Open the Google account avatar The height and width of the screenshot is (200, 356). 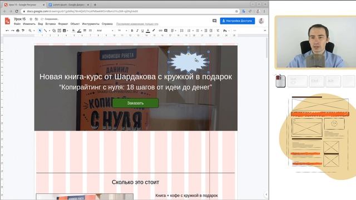point(261,21)
